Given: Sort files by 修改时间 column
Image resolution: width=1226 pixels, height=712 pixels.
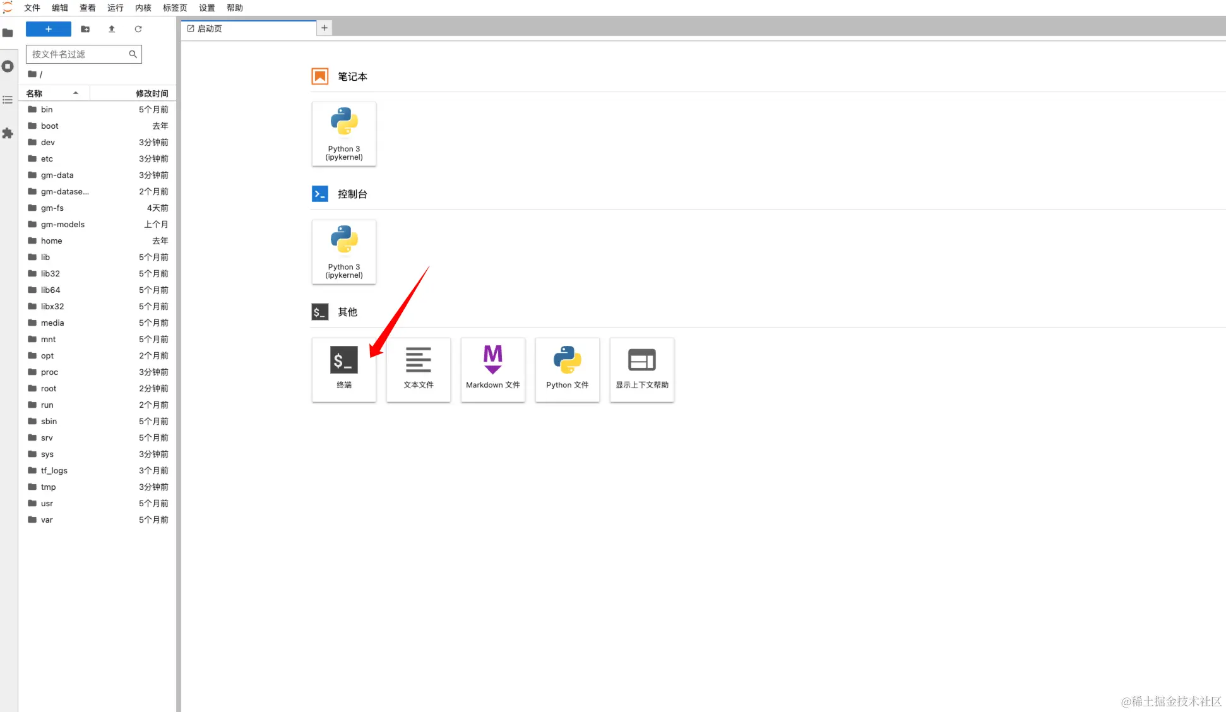Looking at the screenshot, I should [x=152, y=93].
